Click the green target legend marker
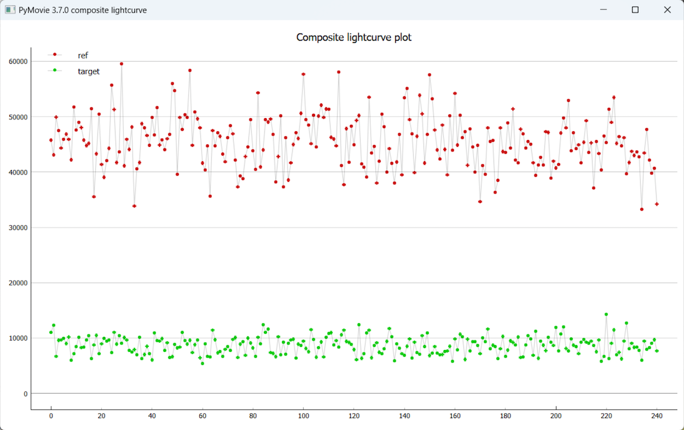684x430 pixels. click(x=55, y=70)
